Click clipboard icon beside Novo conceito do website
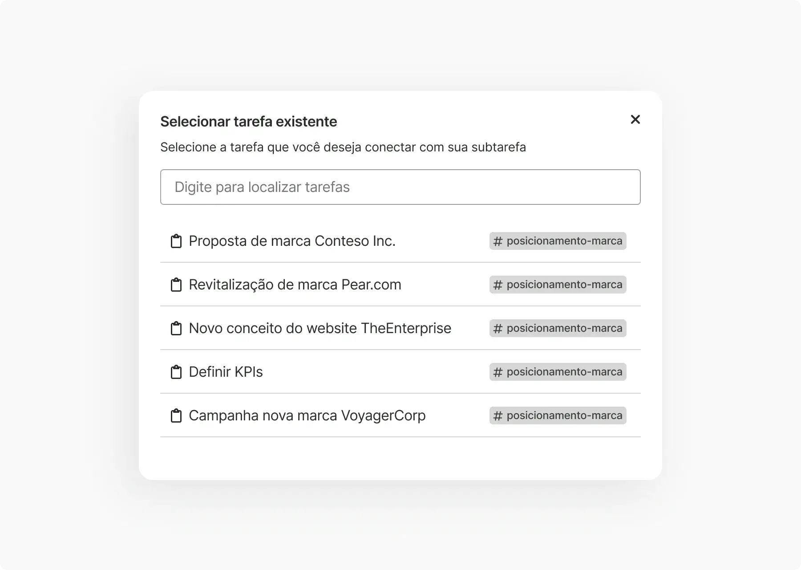The image size is (801, 570). click(x=176, y=328)
